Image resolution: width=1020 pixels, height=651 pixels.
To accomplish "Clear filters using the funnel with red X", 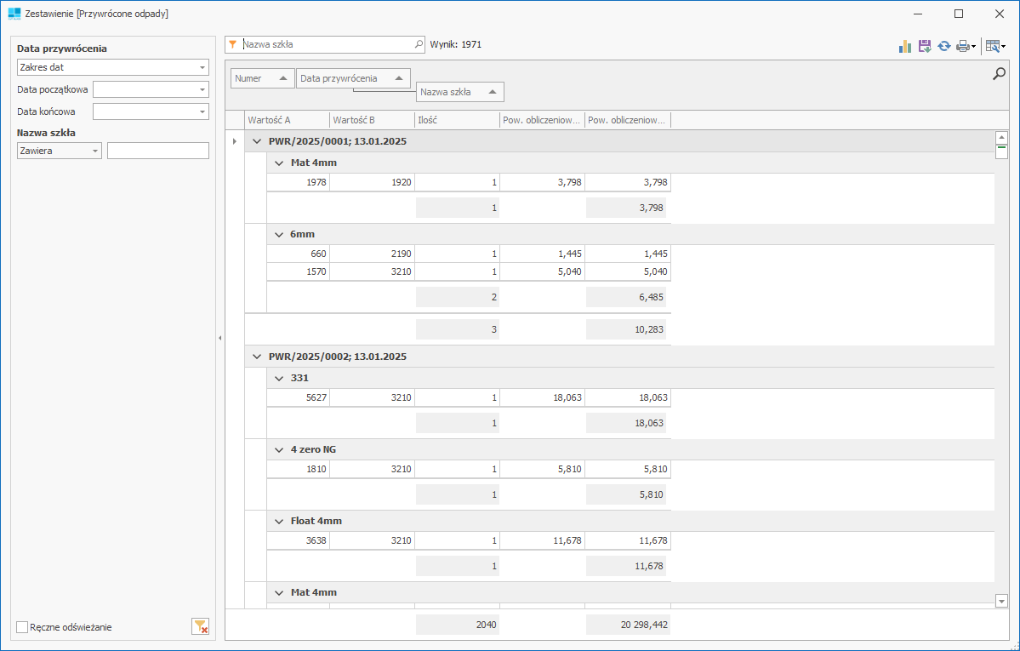I will click(x=200, y=627).
